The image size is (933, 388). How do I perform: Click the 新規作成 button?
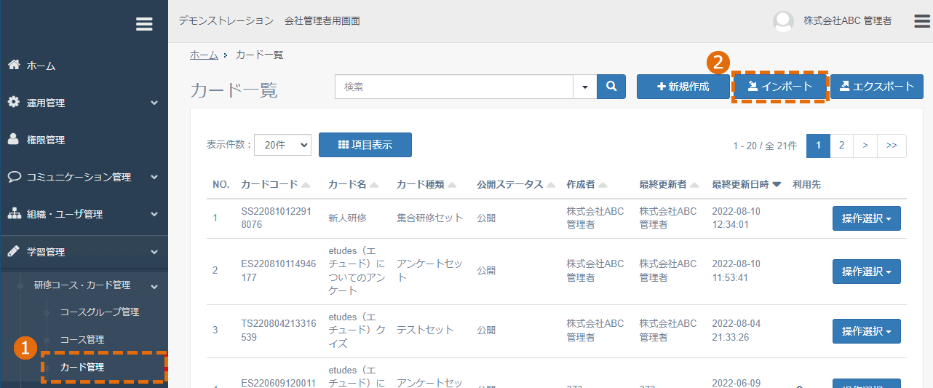tap(683, 87)
